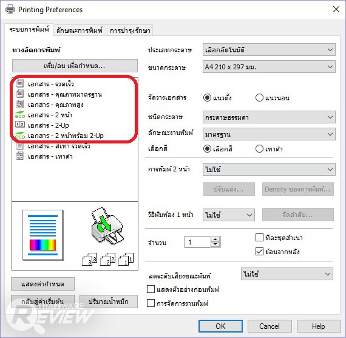The width and height of the screenshot is (346, 338).
Task: Click the icon beside เอกสาร - เทาดำ
Action: pos(20,156)
